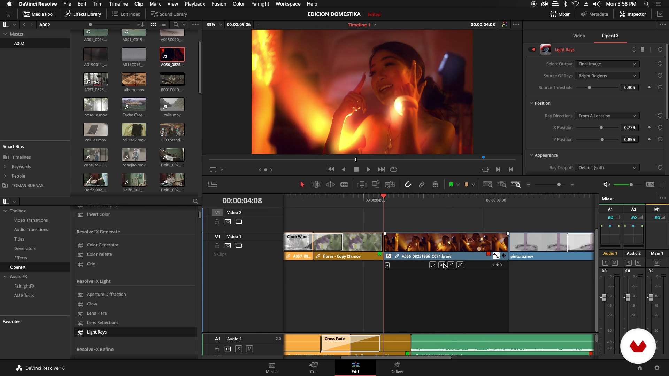
Task: Open the viewer zoom 33% dropdown
Action: click(214, 24)
